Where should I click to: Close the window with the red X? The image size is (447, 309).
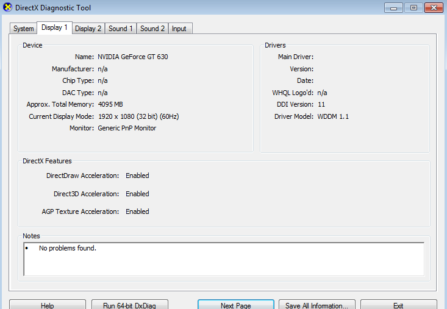pos(434,8)
